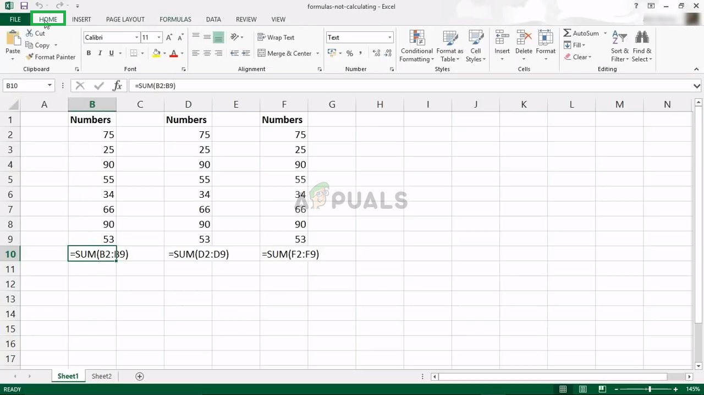Open Sort & Filter options

click(x=620, y=46)
